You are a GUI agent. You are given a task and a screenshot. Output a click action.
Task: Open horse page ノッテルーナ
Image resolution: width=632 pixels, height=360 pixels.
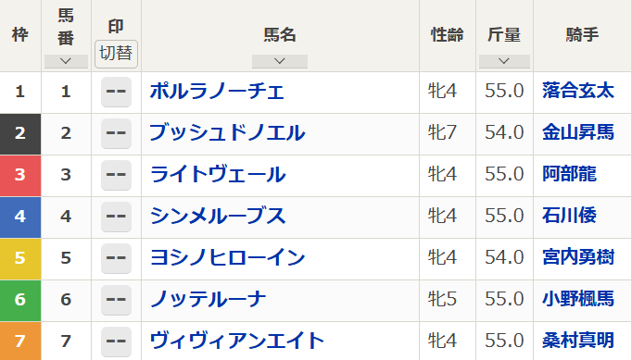click(x=208, y=300)
